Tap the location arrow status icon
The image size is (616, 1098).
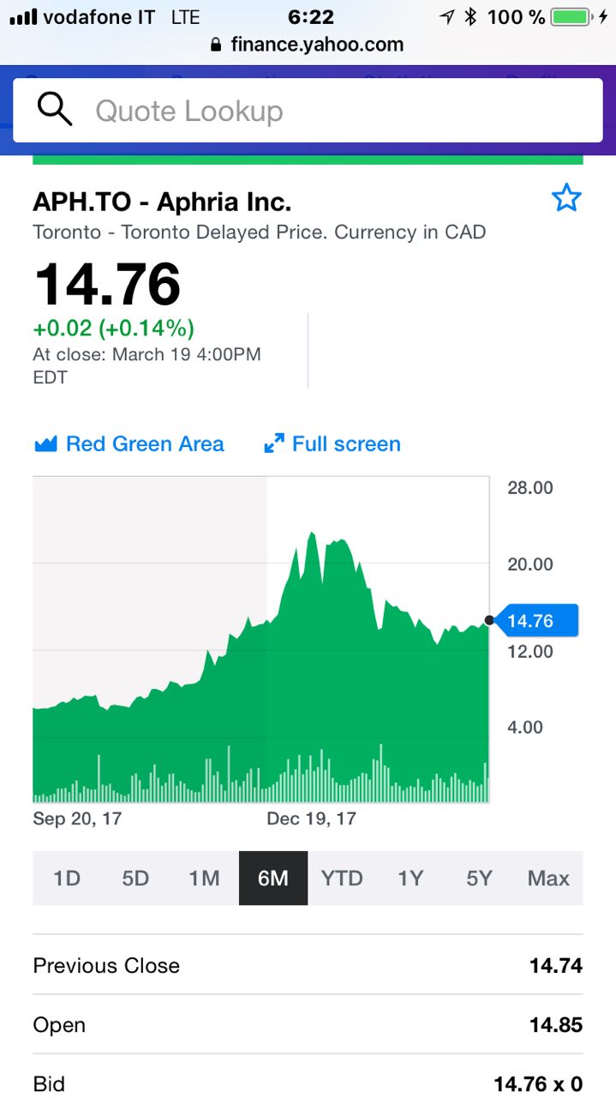click(446, 16)
